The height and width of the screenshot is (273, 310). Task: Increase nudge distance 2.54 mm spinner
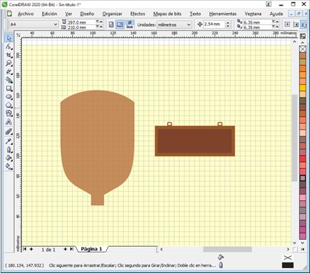pyautogui.click(x=228, y=23)
